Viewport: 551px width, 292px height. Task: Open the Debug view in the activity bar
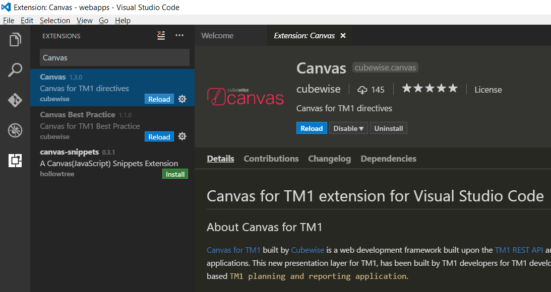[15, 130]
